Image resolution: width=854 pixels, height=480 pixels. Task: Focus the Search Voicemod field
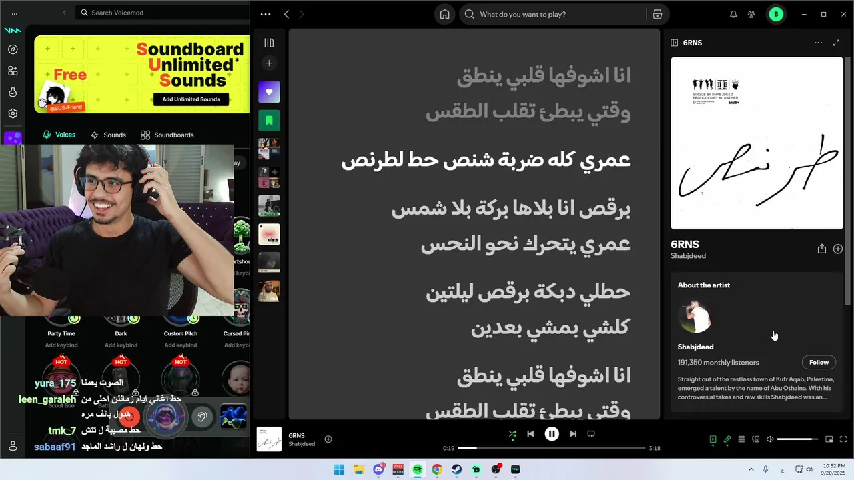163,13
